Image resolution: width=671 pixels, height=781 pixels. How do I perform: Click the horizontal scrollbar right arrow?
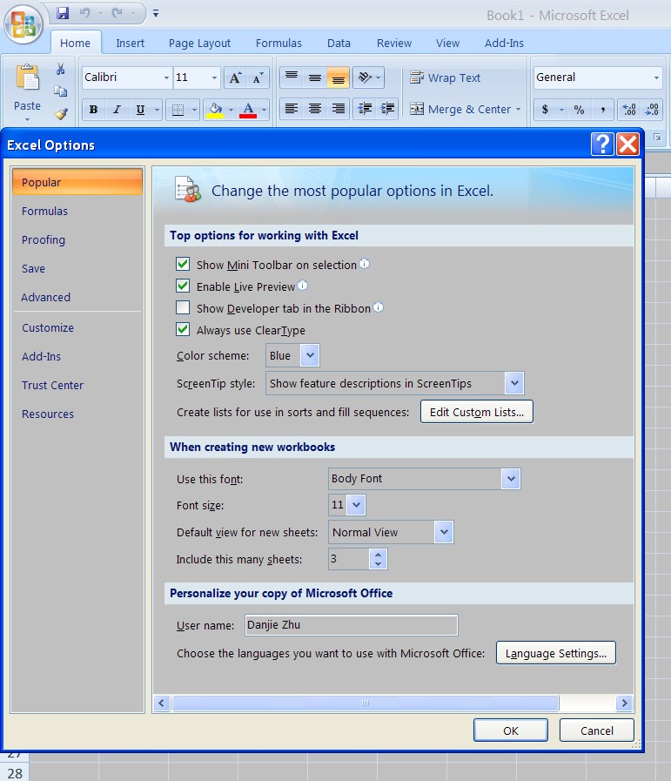pos(624,704)
